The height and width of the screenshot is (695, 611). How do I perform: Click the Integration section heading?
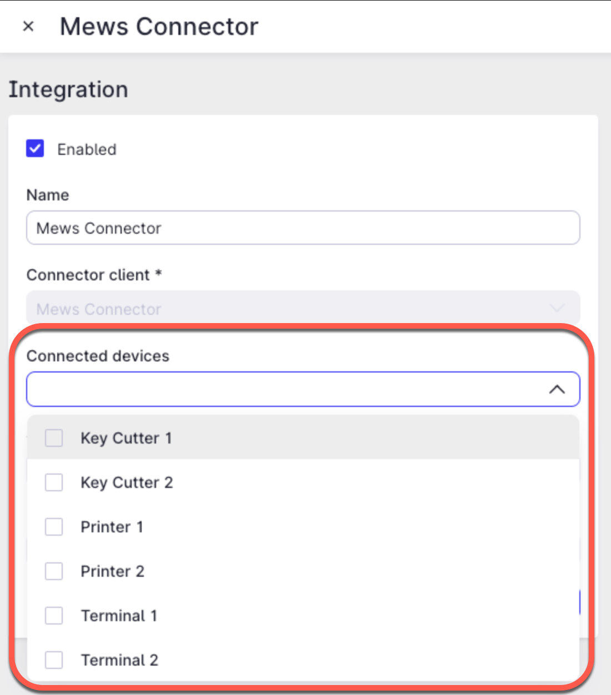click(x=68, y=89)
